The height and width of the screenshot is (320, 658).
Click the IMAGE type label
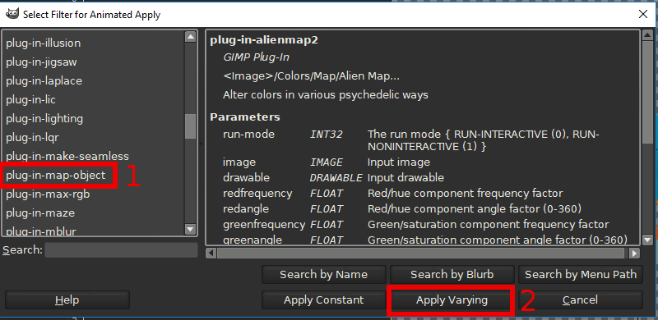point(327,162)
